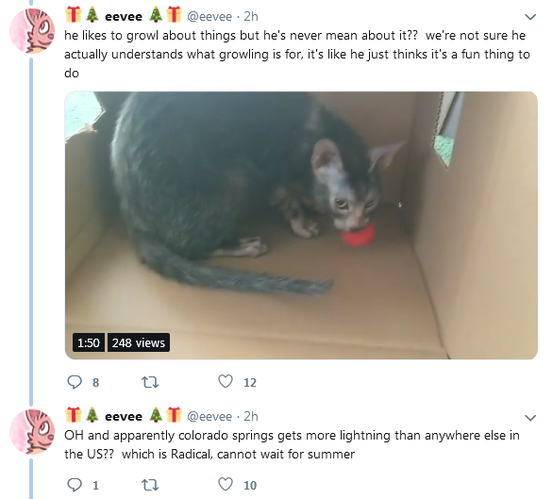Image resolution: width=553 pixels, height=499 pixels.
Task: Expand the first tweet's chevron menu
Action: click(530, 17)
